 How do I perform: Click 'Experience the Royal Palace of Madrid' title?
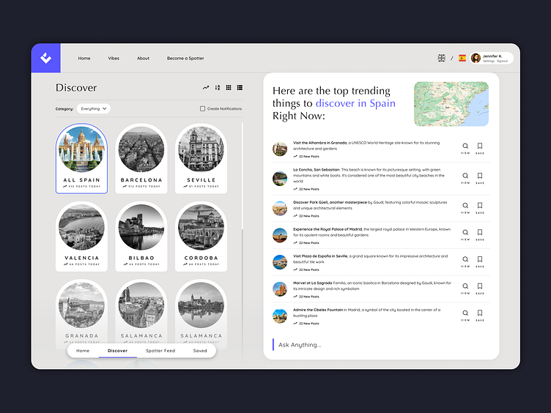[x=328, y=229]
